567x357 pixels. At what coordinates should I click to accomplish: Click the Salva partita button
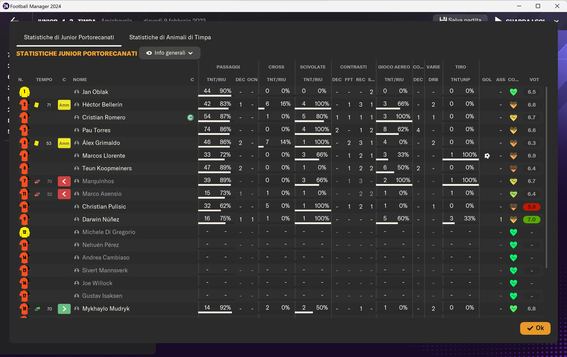pyautogui.click(x=460, y=20)
